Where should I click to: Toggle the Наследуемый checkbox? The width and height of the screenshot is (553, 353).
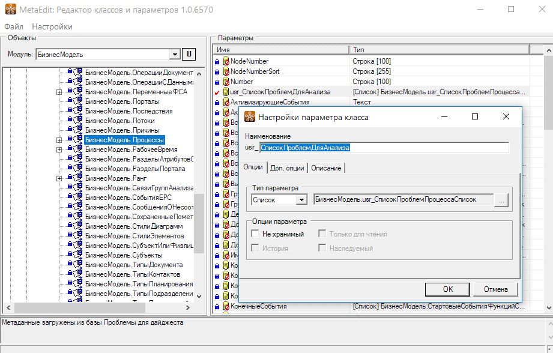click(x=322, y=248)
